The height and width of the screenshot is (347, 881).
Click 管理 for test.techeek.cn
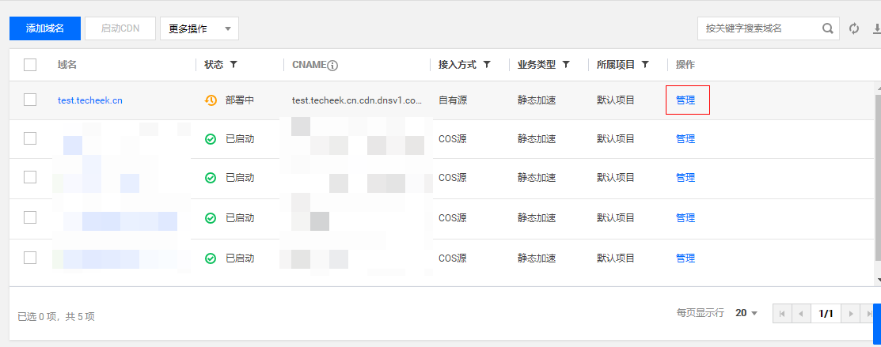pyautogui.click(x=685, y=100)
